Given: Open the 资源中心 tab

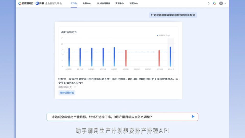Looking at the screenshot, I should (x=119, y=4).
